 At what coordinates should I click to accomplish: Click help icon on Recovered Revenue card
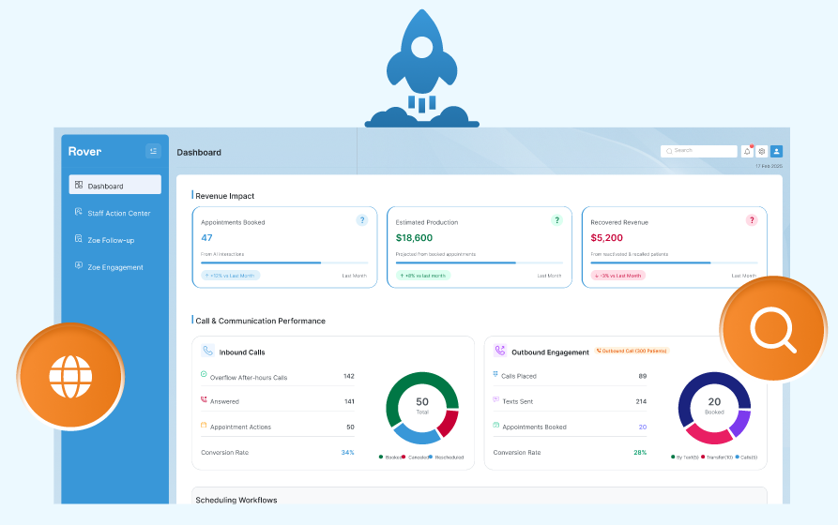752,220
